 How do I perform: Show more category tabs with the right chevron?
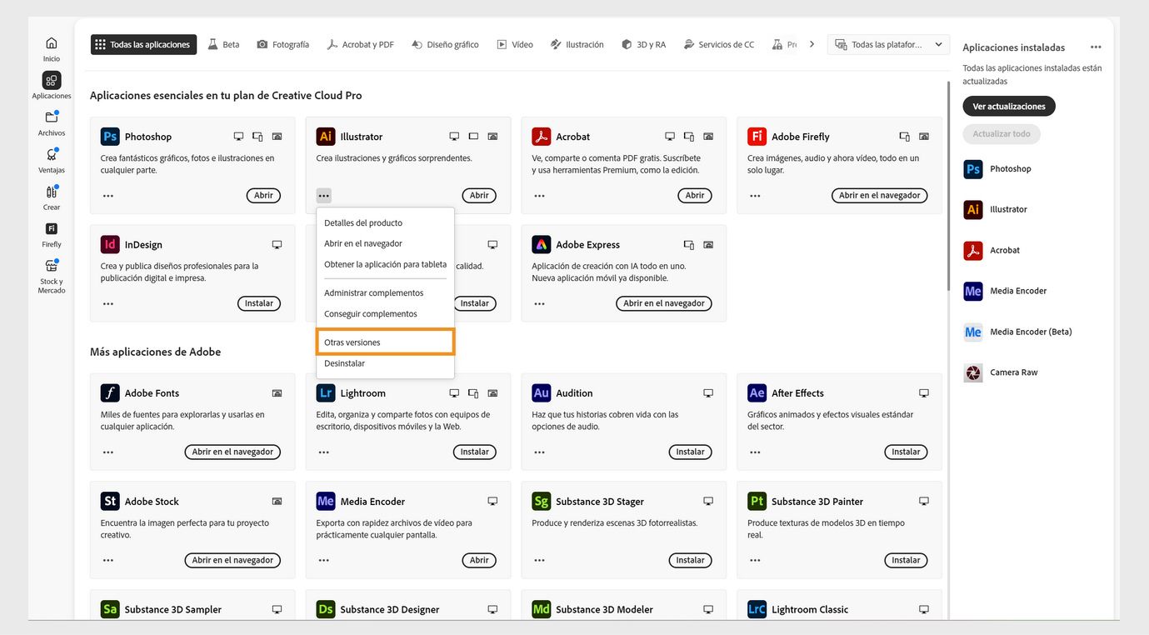(x=812, y=45)
